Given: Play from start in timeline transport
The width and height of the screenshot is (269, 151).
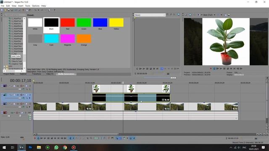Looking at the screenshot, I should point(41,138).
